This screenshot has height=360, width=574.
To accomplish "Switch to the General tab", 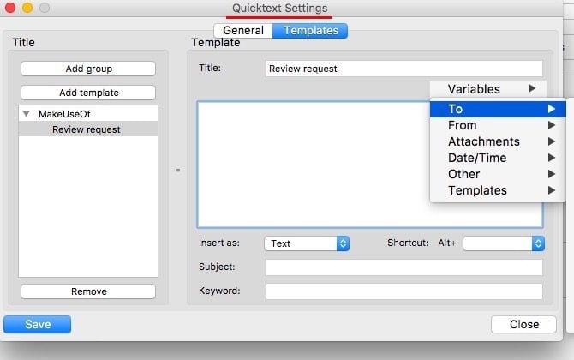I will pos(243,30).
